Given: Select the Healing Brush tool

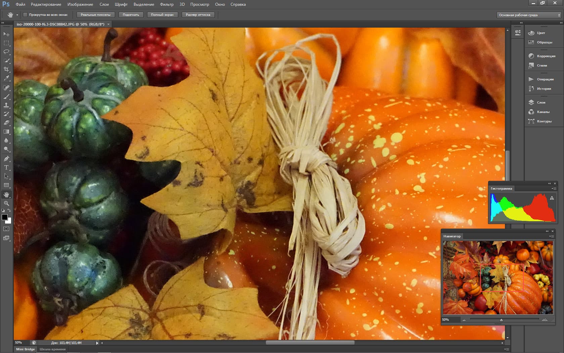Looking at the screenshot, I should click(x=6, y=88).
